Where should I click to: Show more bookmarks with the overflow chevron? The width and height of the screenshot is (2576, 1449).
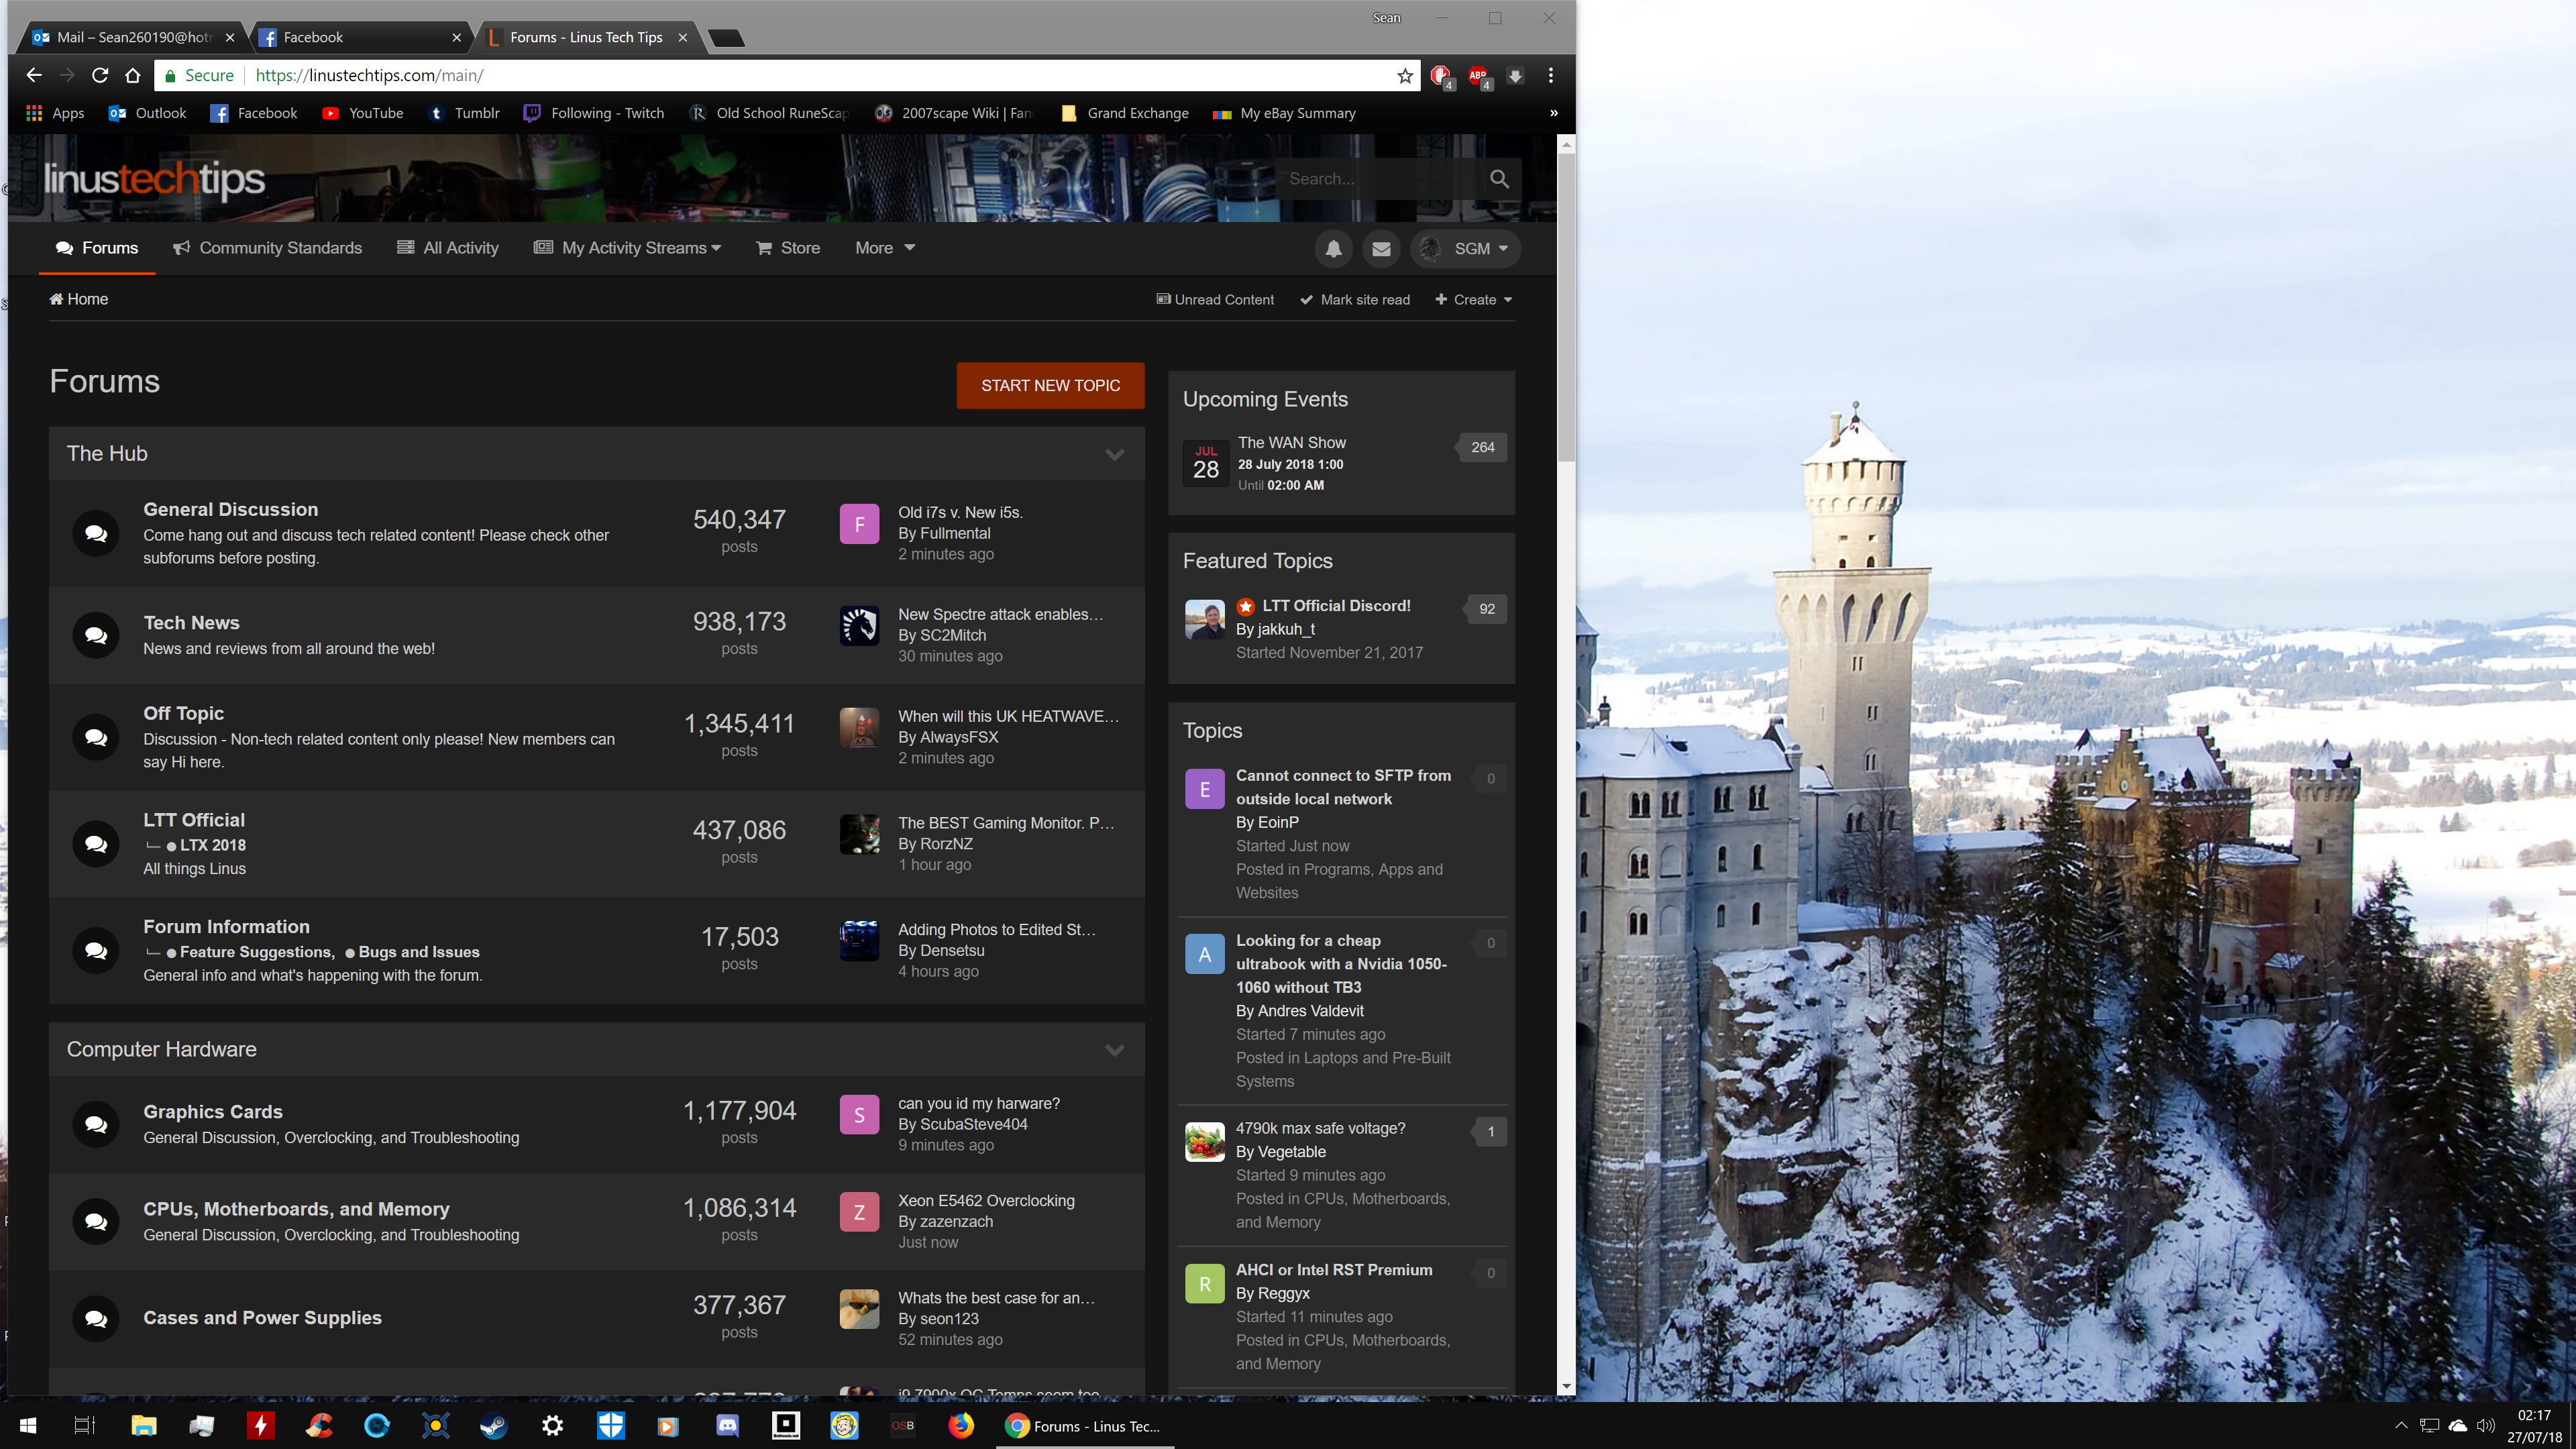[x=1553, y=113]
